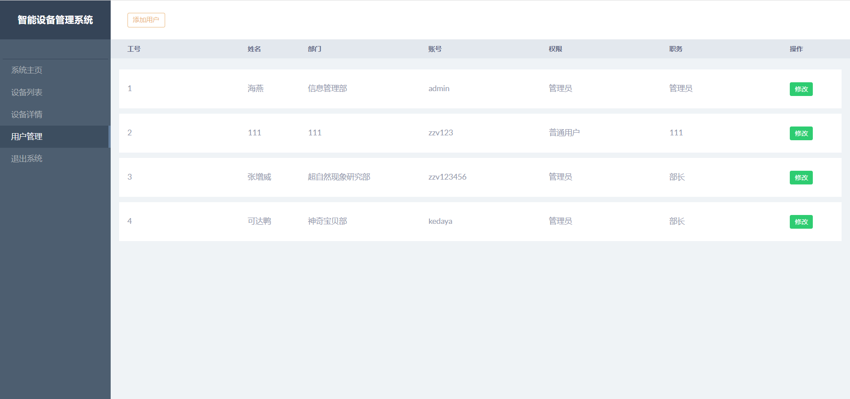Click 修改 for user 海燕
Screen dimensions: 850x399
[x=801, y=89]
